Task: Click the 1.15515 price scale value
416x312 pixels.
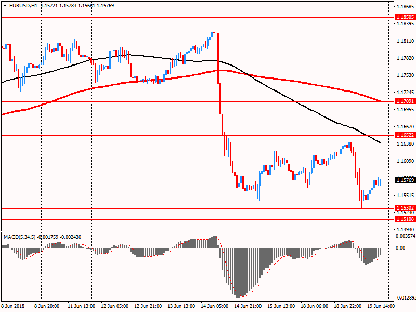Action: [x=406, y=196]
